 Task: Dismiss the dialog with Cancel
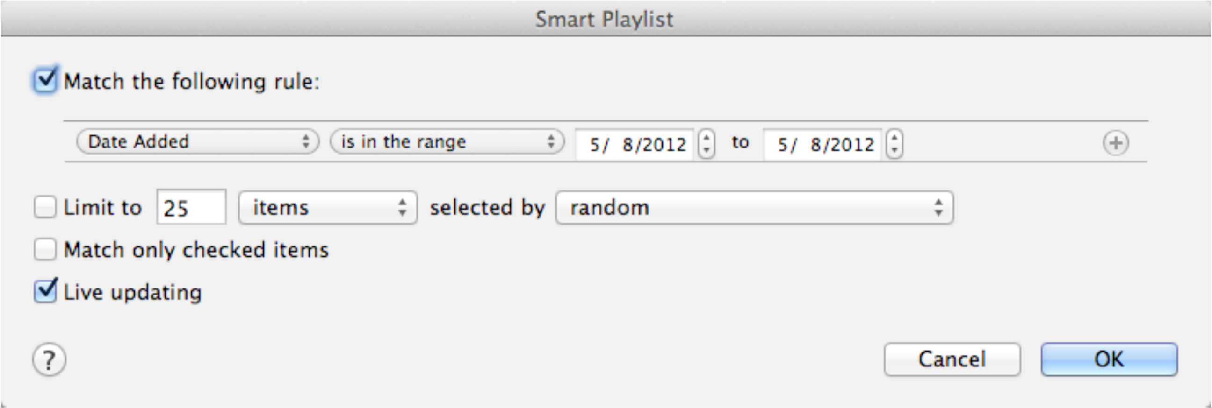pyautogui.click(x=952, y=359)
